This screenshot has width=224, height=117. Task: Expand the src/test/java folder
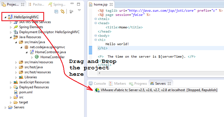(16, 67)
